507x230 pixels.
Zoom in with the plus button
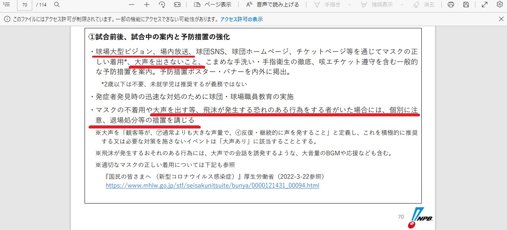147,5
